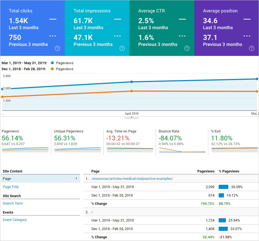Click the orange Pageviews legend dot

[52, 69]
